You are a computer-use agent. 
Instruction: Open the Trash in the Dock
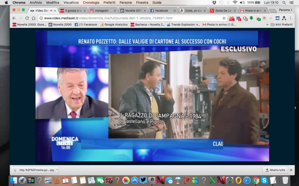[285, 180]
